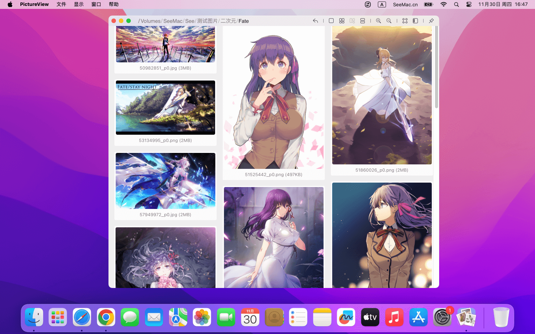The width and height of the screenshot is (535, 334).
Task: Pin the window on top
Action: coord(431,21)
